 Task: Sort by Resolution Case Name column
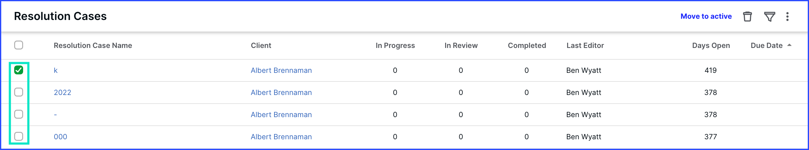(93, 45)
